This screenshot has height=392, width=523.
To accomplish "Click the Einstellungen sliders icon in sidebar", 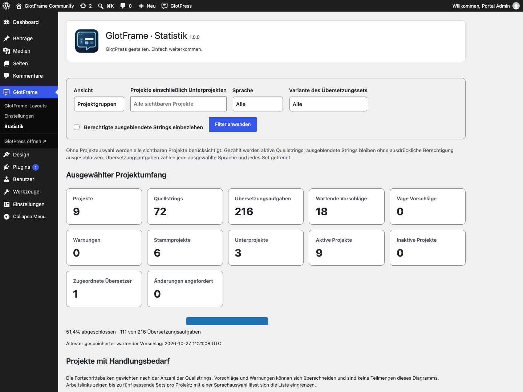I will tap(7, 204).
